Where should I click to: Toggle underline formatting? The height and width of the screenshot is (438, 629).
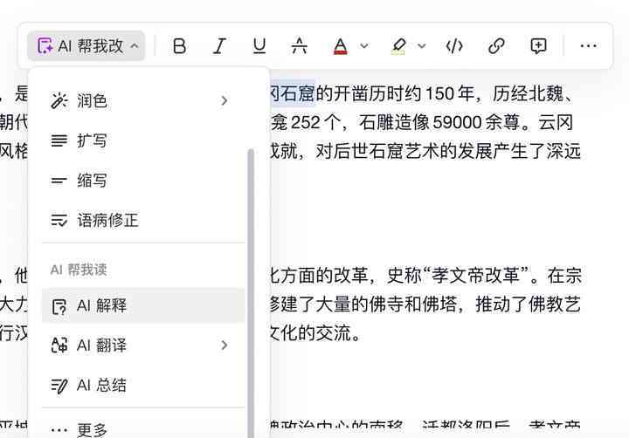(x=259, y=46)
